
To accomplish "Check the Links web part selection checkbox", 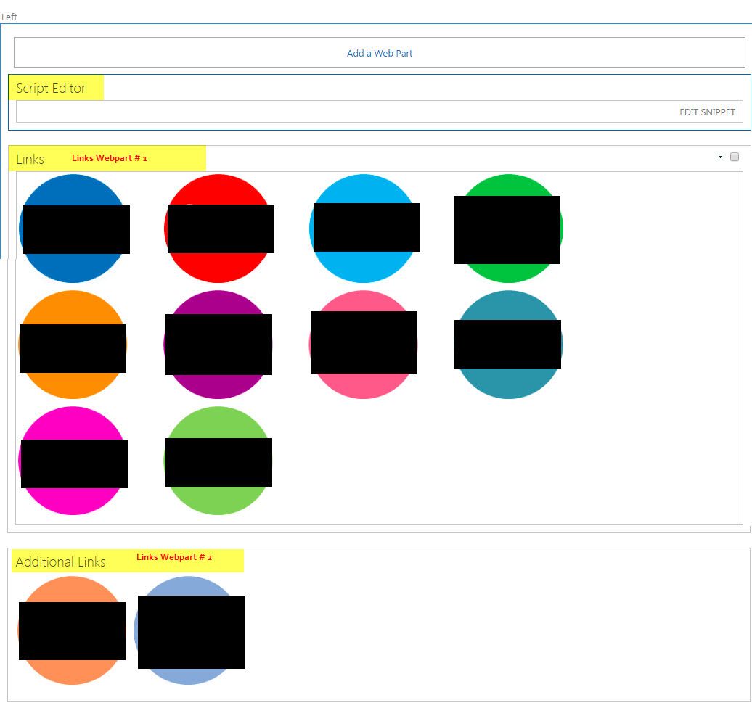I will coord(733,157).
